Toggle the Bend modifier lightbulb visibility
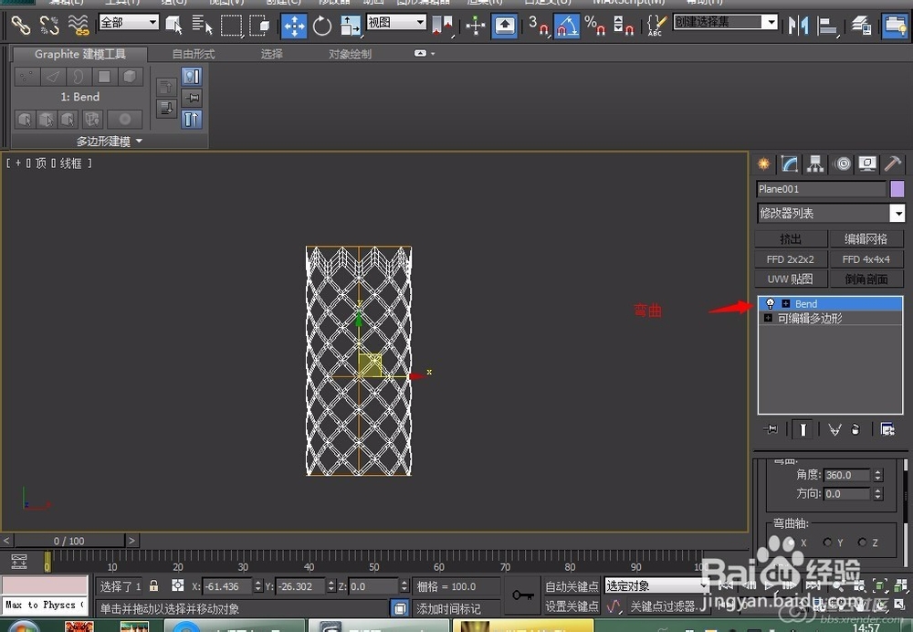The image size is (913, 632). [x=771, y=303]
